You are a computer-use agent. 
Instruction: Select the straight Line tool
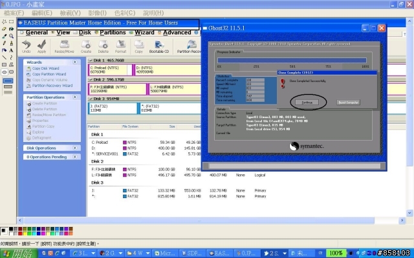(x=5, y=57)
